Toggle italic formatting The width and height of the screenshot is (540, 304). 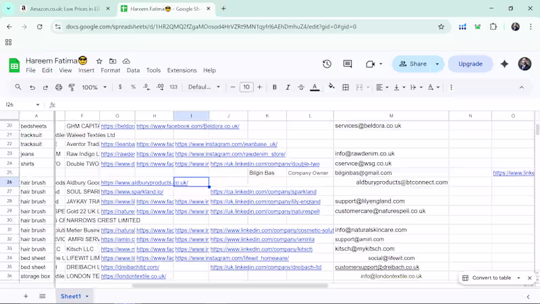click(x=288, y=87)
